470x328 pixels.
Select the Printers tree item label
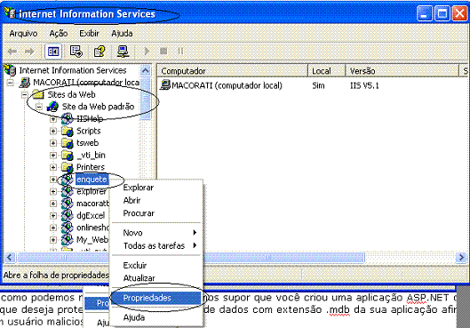pos(91,167)
